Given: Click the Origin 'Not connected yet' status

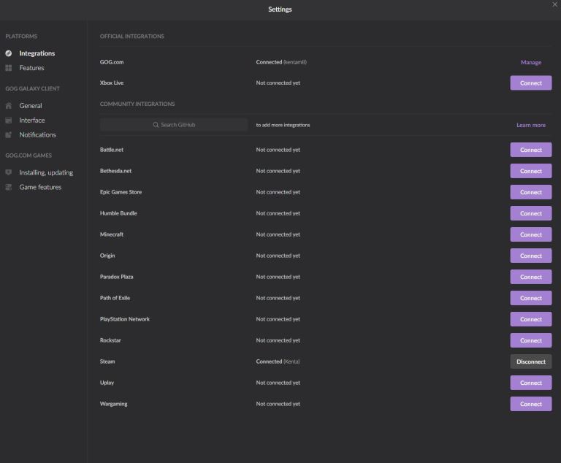Looking at the screenshot, I should point(278,256).
